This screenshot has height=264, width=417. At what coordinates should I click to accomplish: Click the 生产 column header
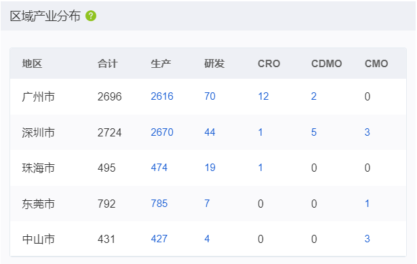[x=161, y=64]
